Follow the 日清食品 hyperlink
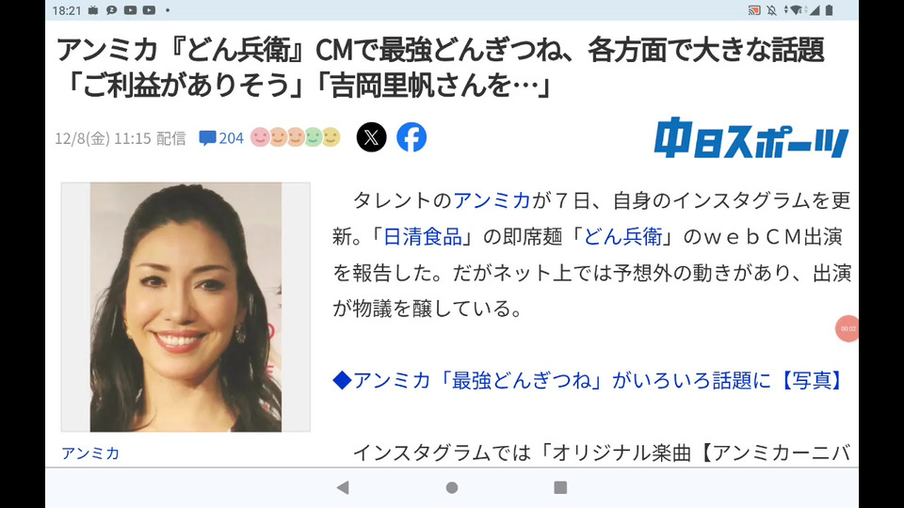904x508 pixels. click(423, 237)
